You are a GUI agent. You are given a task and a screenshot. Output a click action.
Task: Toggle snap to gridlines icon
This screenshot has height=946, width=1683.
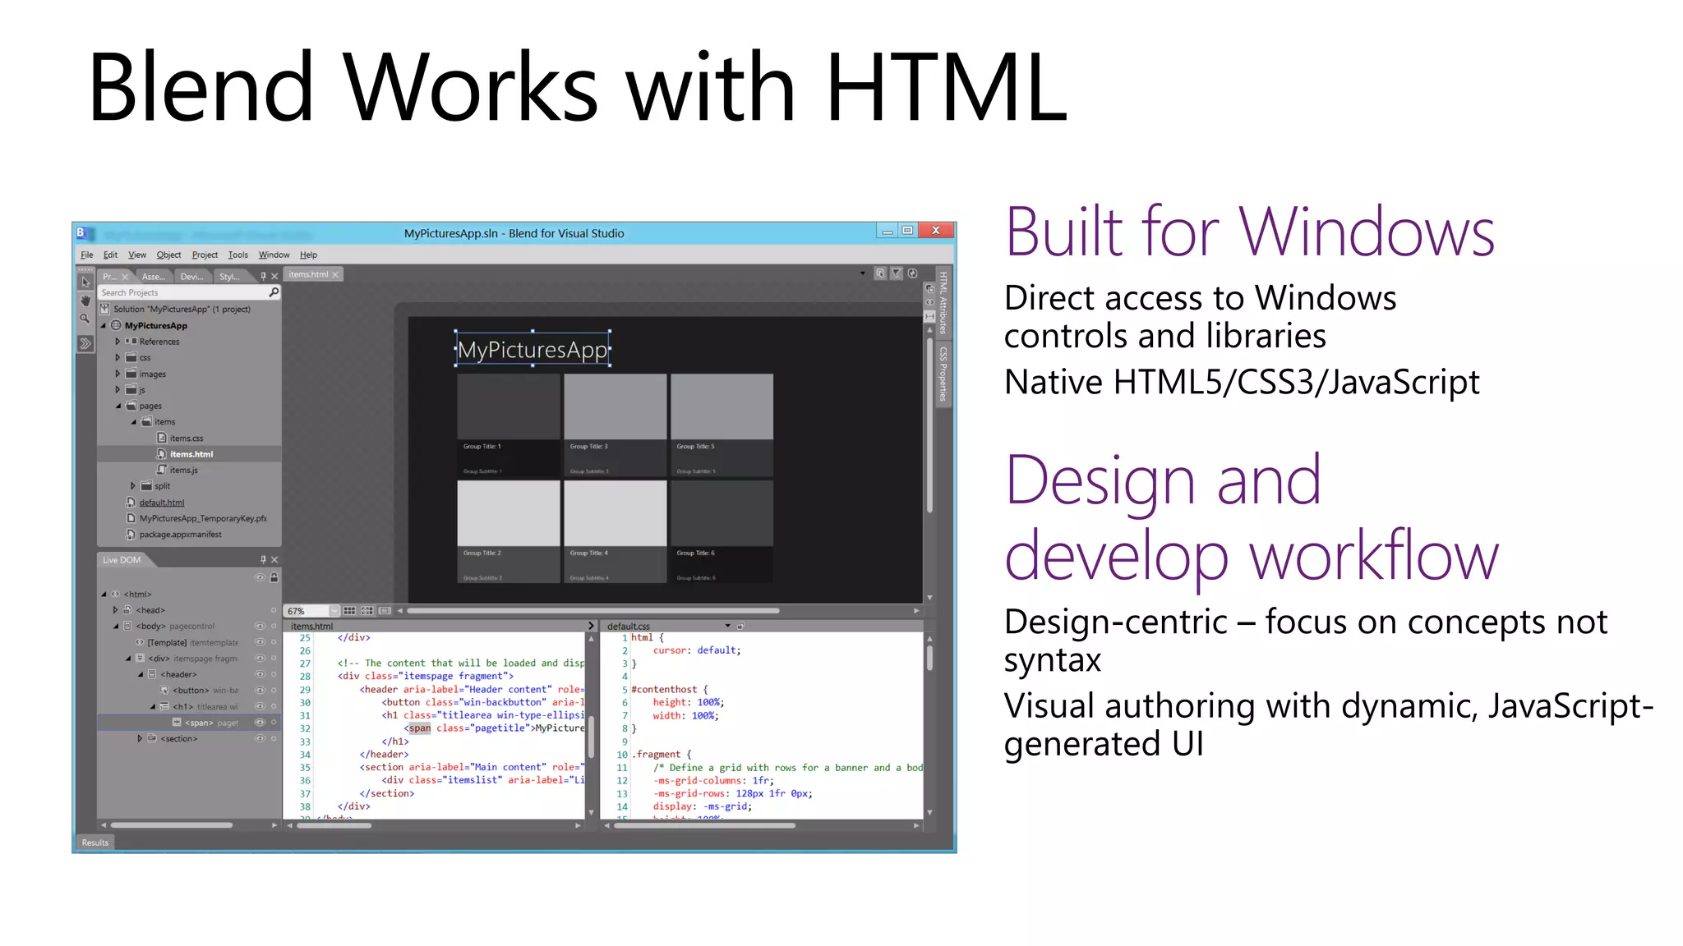coord(367,611)
